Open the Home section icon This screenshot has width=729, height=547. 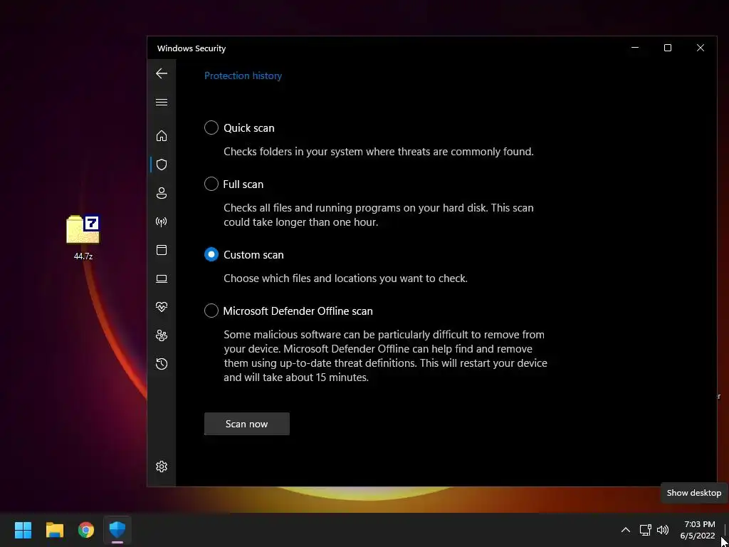pos(162,136)
